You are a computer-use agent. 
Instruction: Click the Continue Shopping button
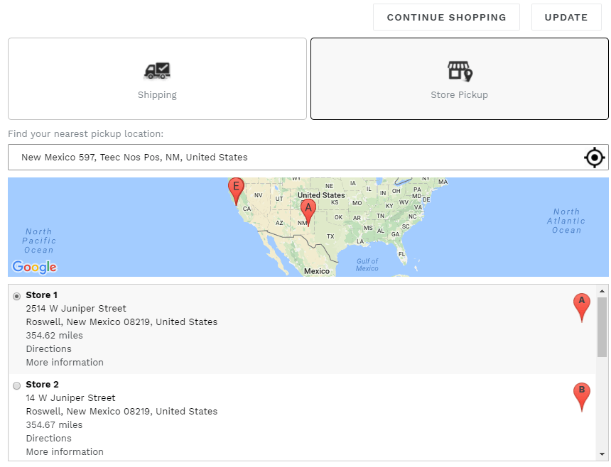pyautogui.click(x=447, y=17)
